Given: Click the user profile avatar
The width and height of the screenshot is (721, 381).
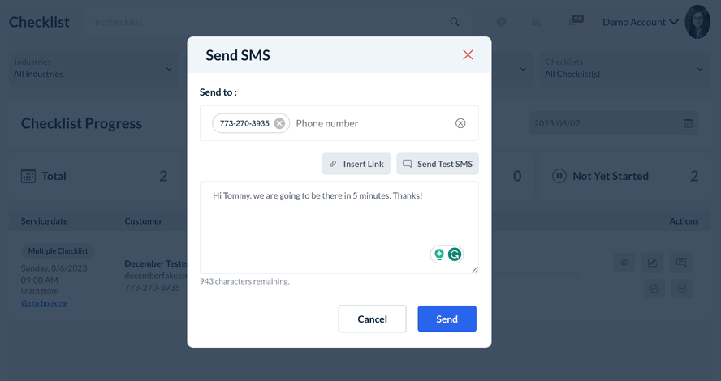Looking at the screenshot, I should click(697, 22).
